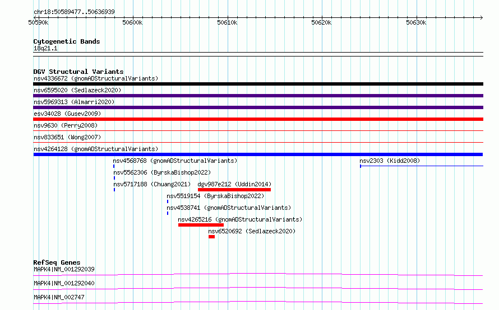The height and width of the screenshot is (310, 499).
Task: Click blue marker under nsv5519154
Action: tap(168, 201)
